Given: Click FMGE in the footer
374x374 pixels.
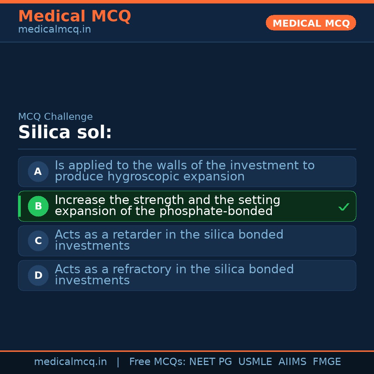Looking at the screenshot, I should coord(327,362).
